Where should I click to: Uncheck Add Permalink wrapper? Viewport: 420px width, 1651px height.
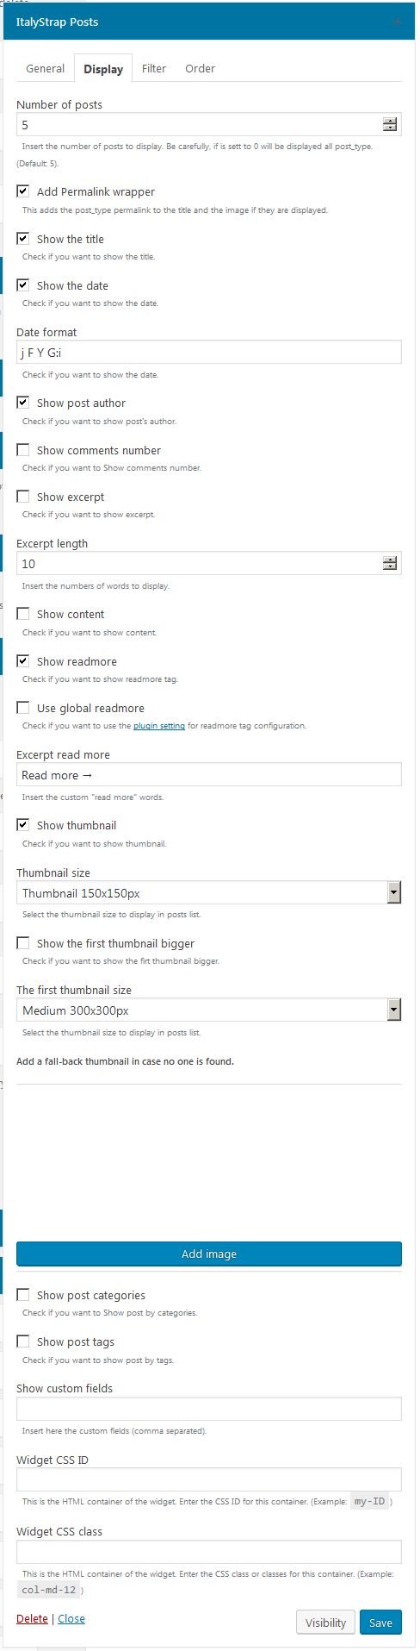click(23, 191)
